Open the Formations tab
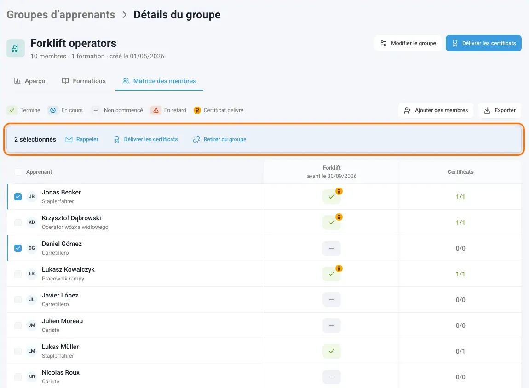This screenshot has width=529, height=388. point(84,81)
